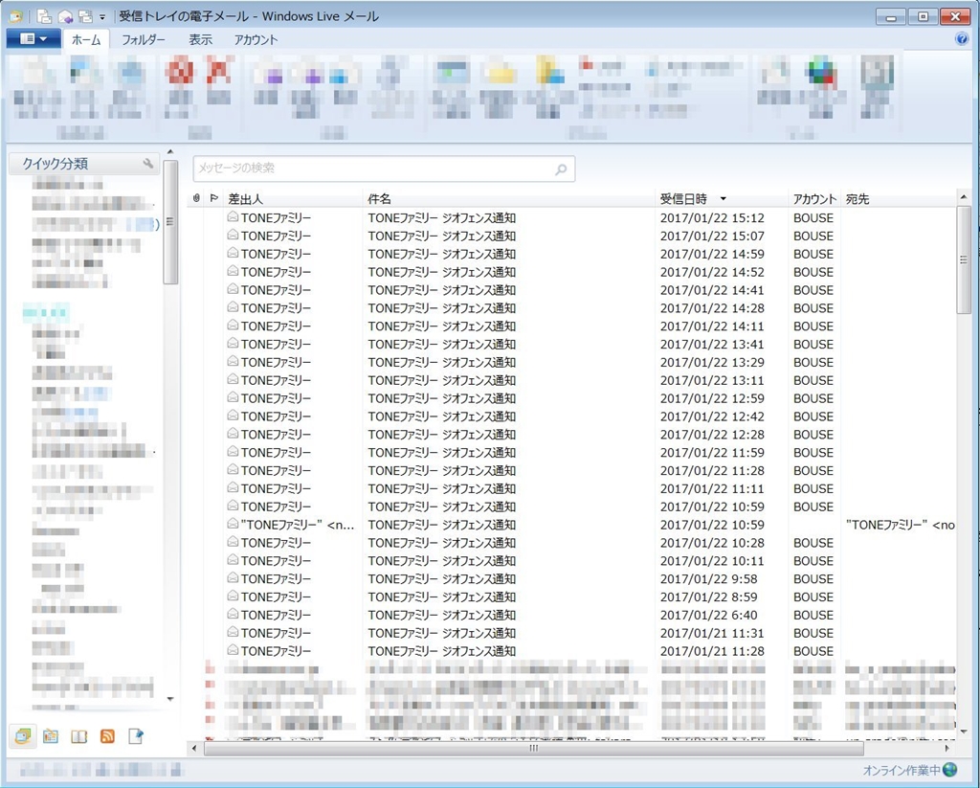Click envelope icon of the 14:52 message

(233, 271)
